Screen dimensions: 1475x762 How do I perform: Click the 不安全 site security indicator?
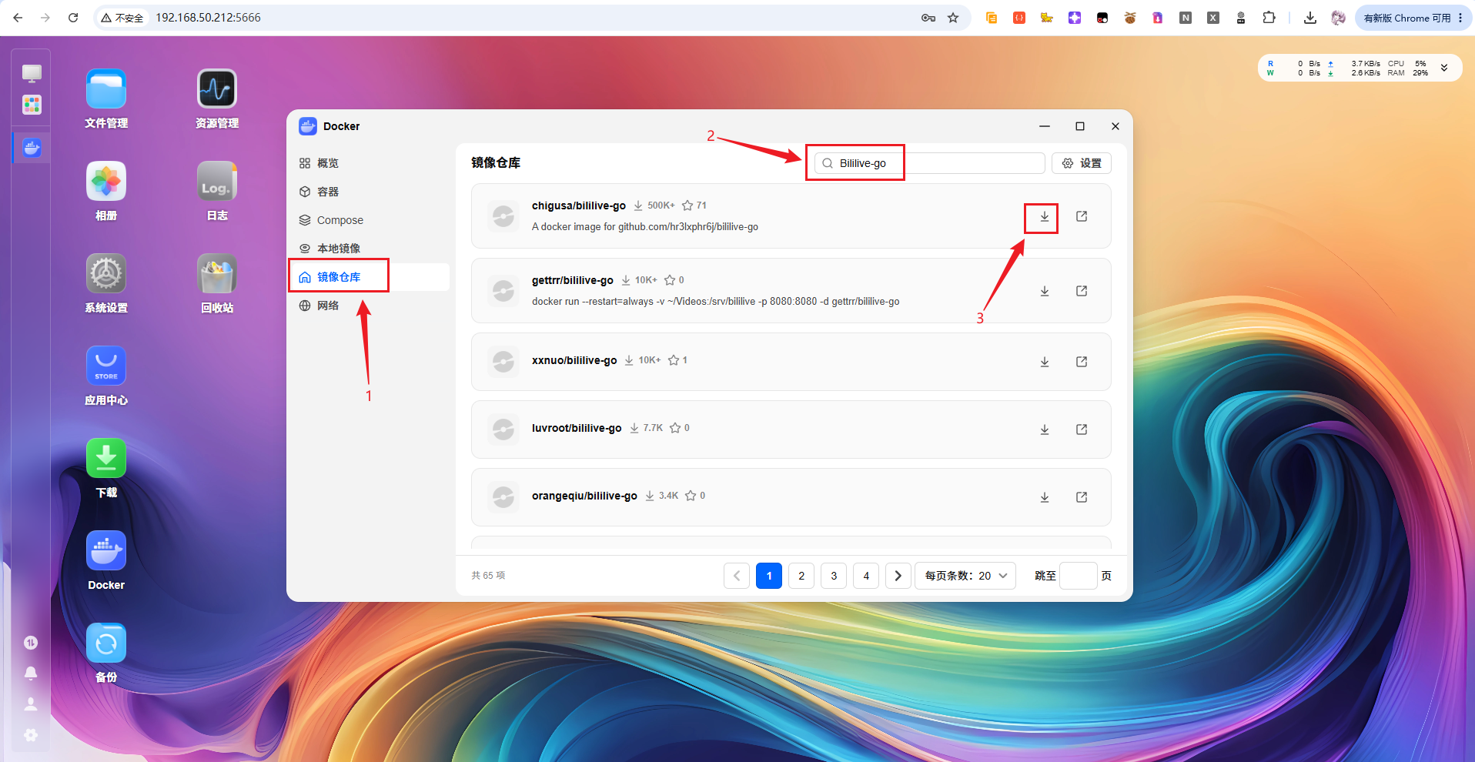coord(122,18)
